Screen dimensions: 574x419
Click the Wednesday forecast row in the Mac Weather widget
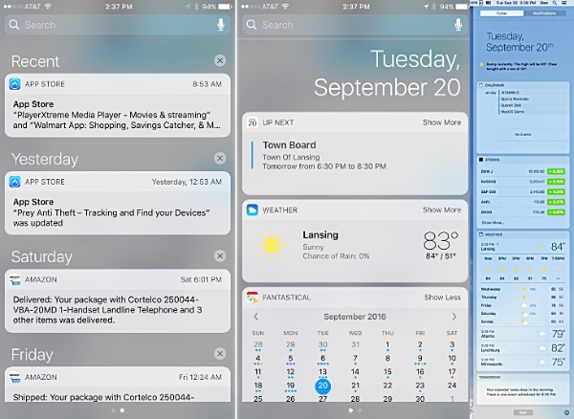click(x=522, y=289)
